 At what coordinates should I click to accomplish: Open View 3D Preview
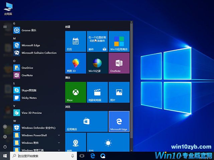click(31, 113)
